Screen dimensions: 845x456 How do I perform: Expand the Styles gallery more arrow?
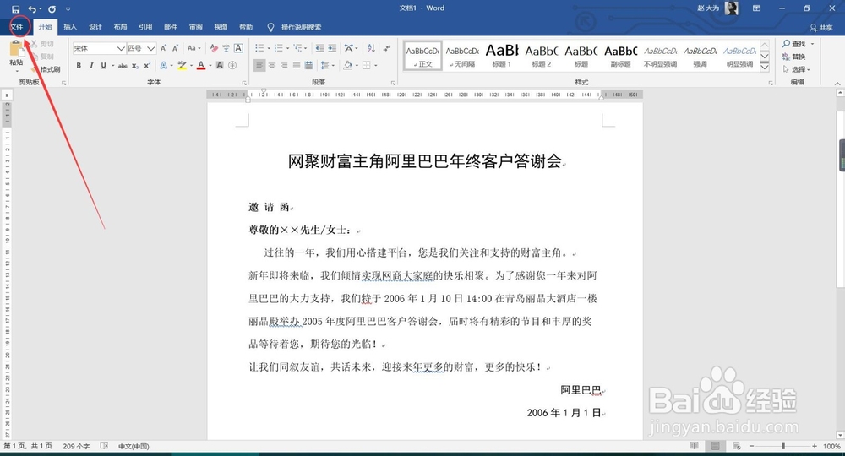pyautogui.click(x=765, y=68)
